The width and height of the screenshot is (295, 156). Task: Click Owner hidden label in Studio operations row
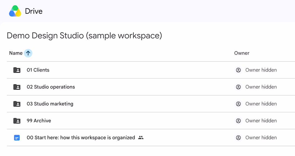(x=261, y=87)
